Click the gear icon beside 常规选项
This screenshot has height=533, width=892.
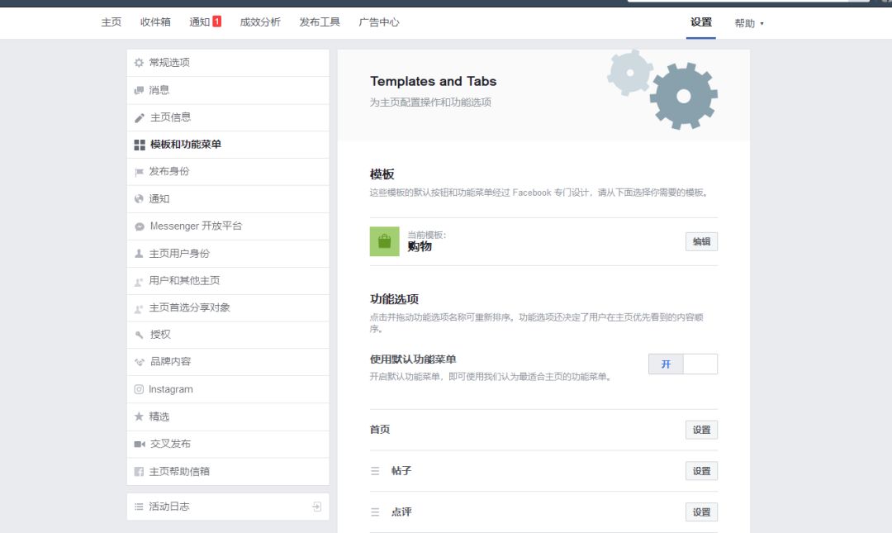click(x=138, y=62)
